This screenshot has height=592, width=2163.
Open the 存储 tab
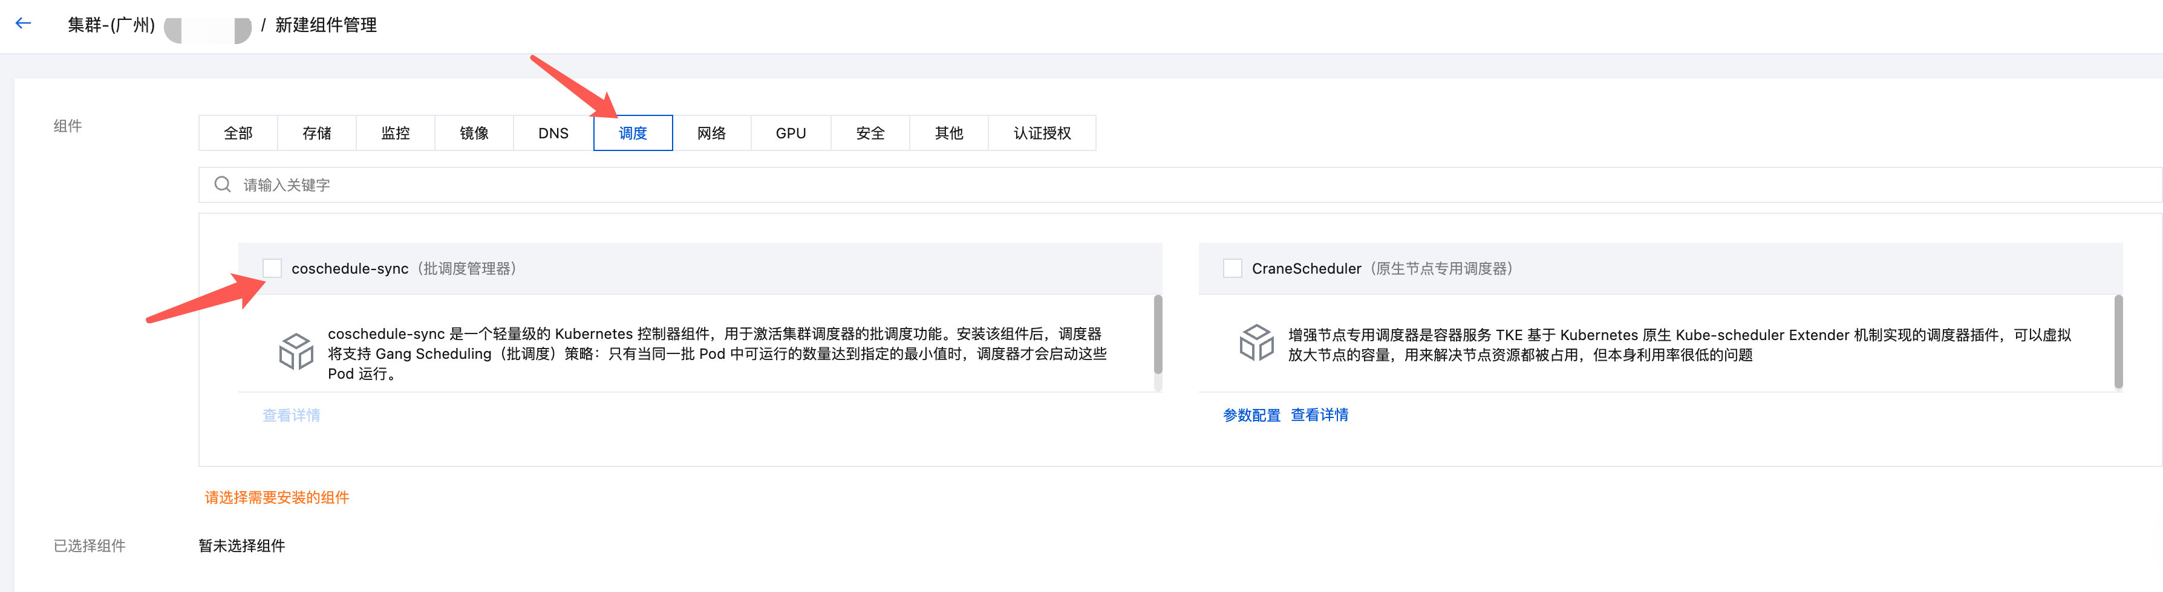(x=318, y=134)
